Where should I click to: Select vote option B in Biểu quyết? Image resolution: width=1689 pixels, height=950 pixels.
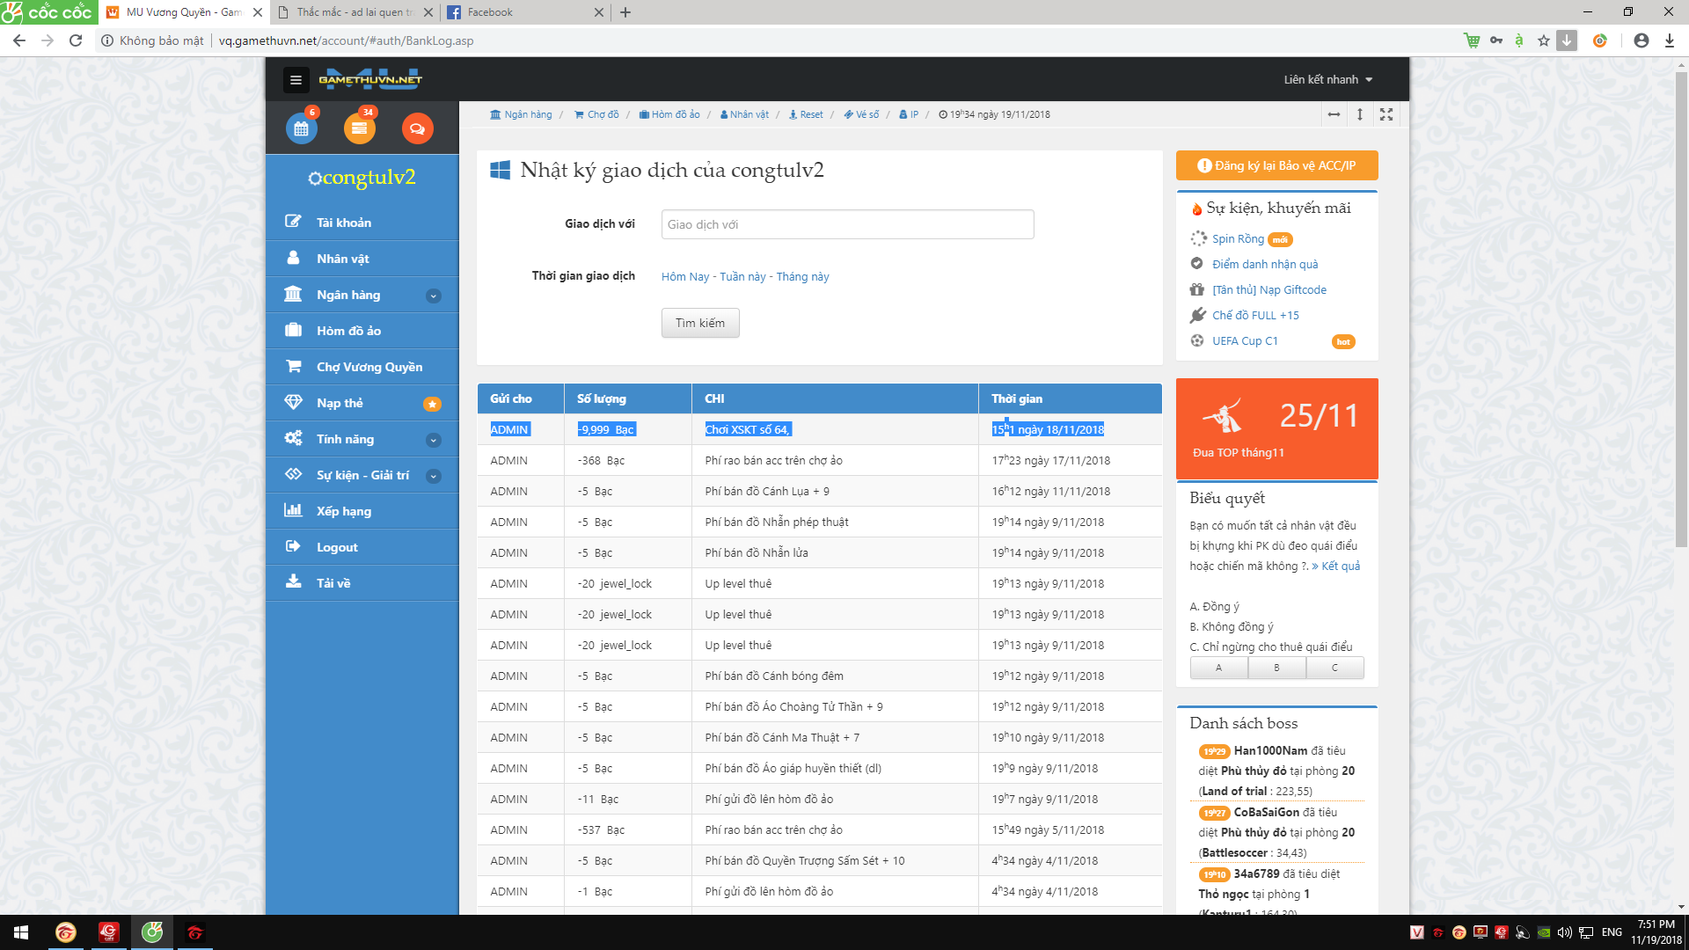click(1276, 668)
